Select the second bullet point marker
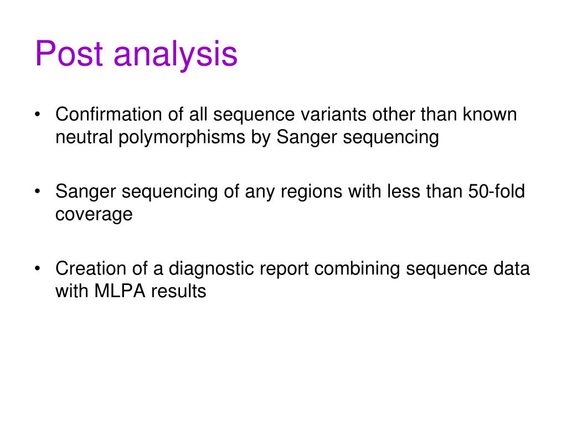Image resolution: width=567 pixels, height=425 pixels. (x=37, y=191)
